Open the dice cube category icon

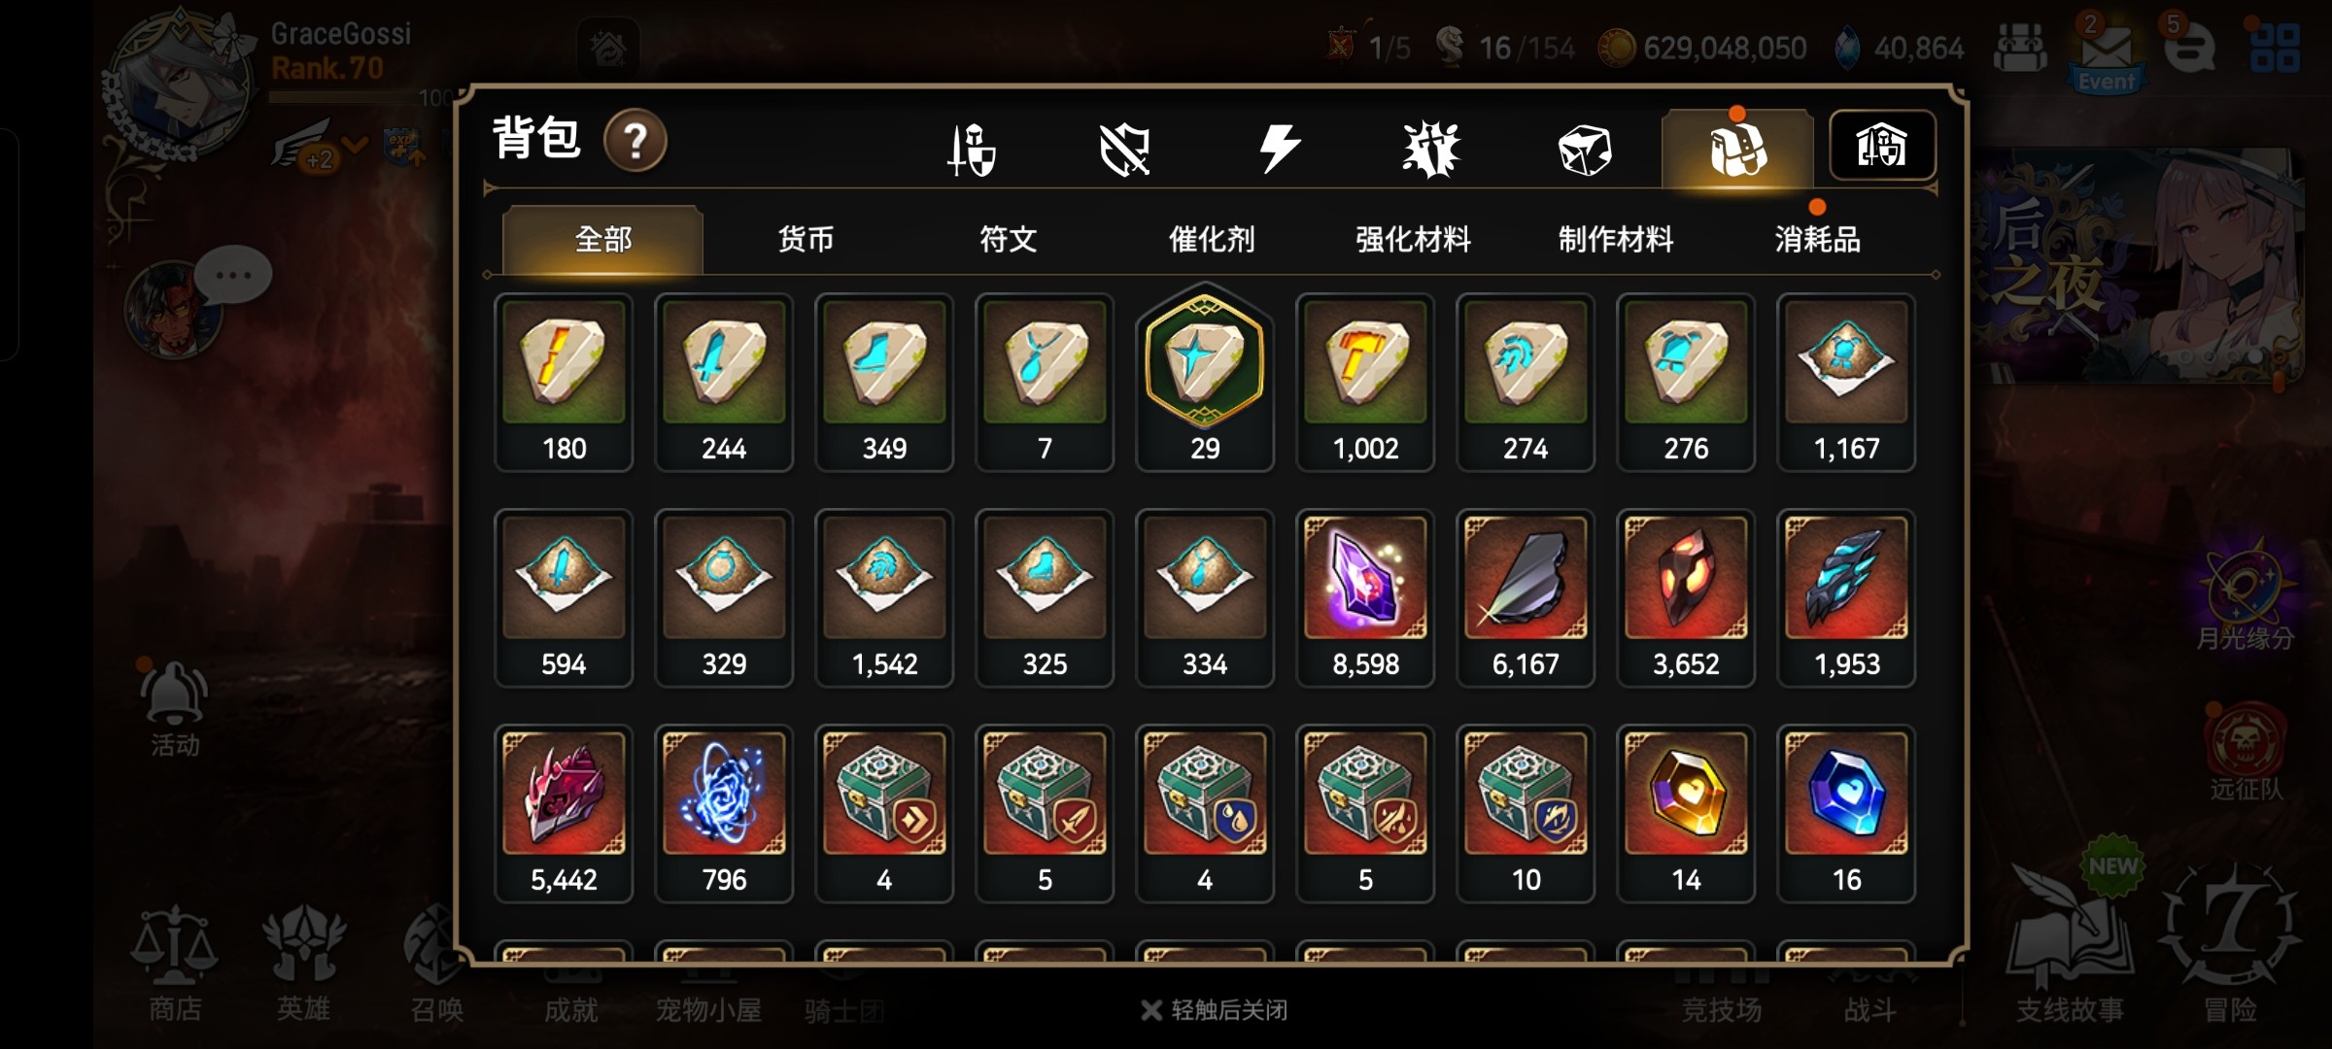tap(1584, 151)
